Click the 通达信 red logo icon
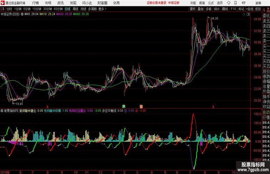Image resolution: width=270 pixels, height=174 pixels. (3, 3)
